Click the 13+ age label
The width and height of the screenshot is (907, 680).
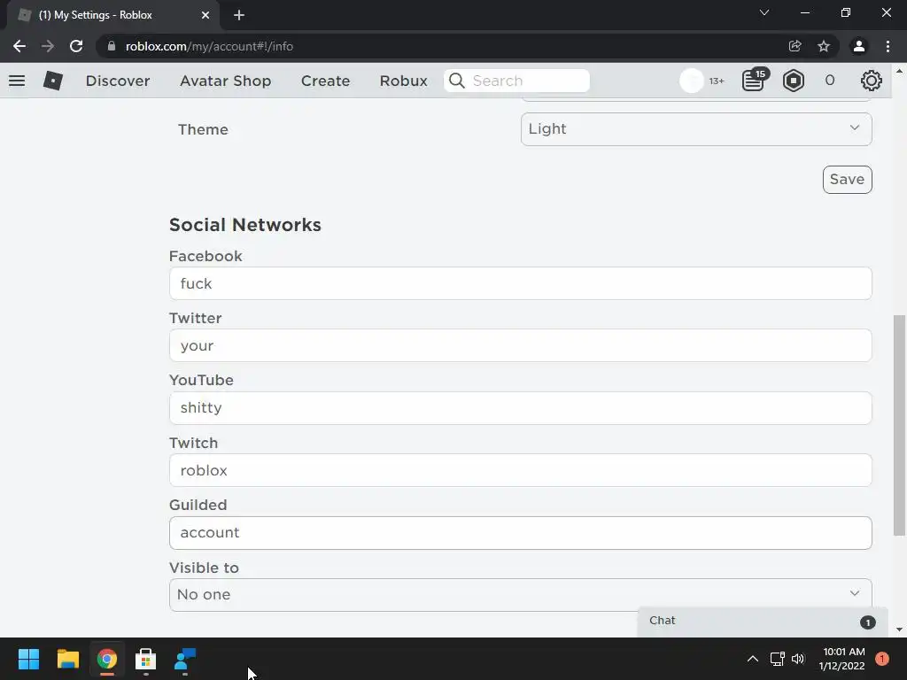[x=716, y=81]
